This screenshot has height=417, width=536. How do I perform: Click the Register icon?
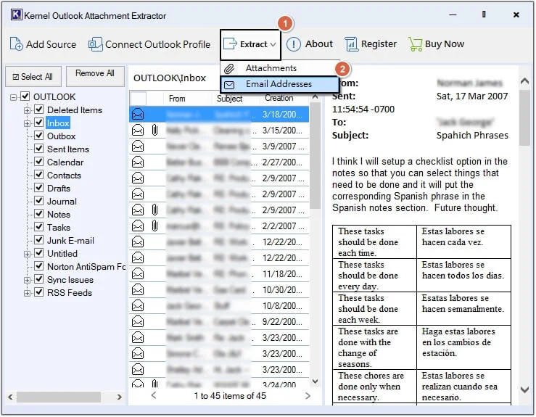point(351,44)
